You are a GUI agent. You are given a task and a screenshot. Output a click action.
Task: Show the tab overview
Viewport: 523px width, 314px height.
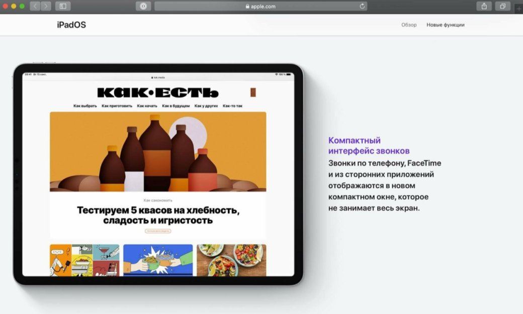pos(503,6)
